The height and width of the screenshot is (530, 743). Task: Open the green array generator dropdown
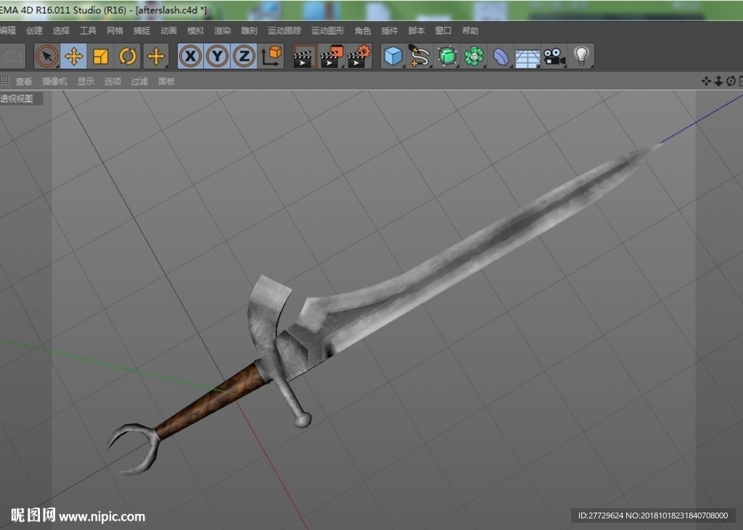pos(474,57)
